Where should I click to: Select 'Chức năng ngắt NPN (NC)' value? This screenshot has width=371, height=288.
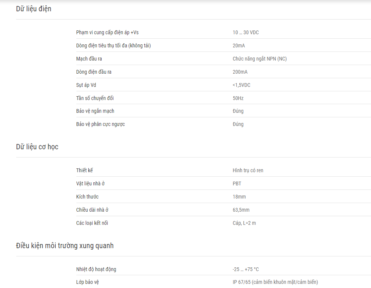pyautogui.click(x=260, y=59)
